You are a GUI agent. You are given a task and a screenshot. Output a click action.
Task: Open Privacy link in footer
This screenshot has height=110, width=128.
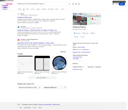pyautogui.click(x=35, y=108)
